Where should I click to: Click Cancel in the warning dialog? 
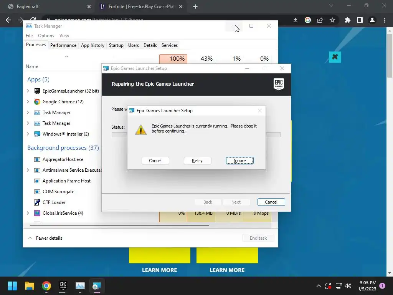(155, 161)
